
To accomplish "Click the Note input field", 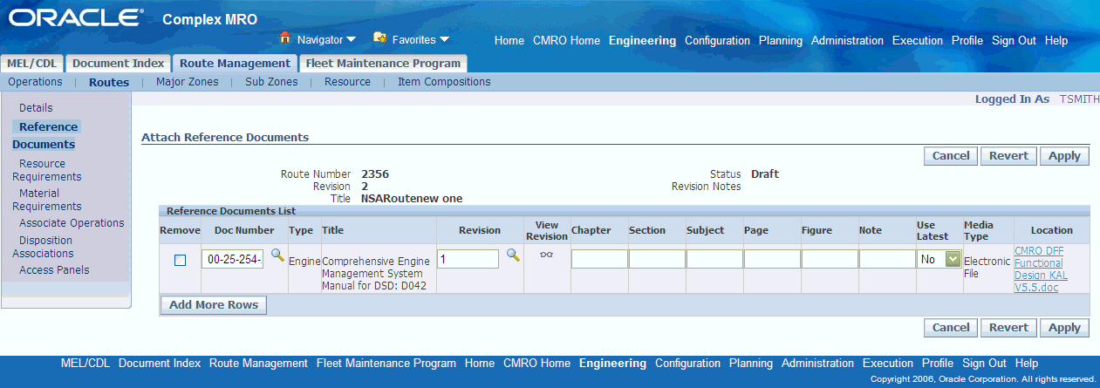I will (886, 259).
